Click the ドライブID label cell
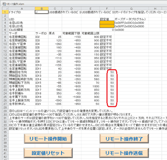This screenshot has width=167, height=160. point(22,12)
